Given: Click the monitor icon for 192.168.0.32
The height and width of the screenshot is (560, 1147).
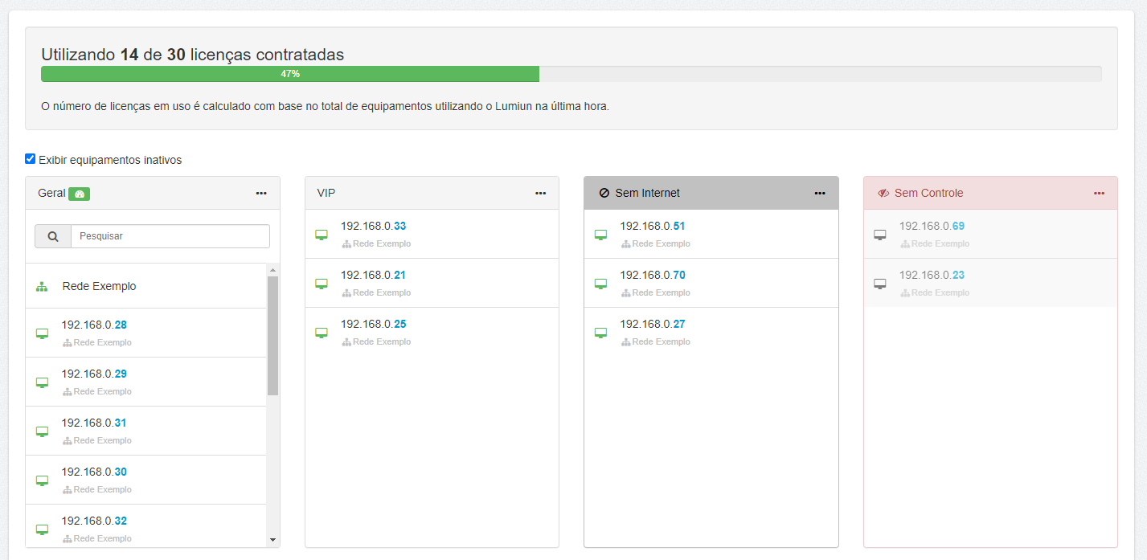Looking at the screenshot, I should (42, 529).
